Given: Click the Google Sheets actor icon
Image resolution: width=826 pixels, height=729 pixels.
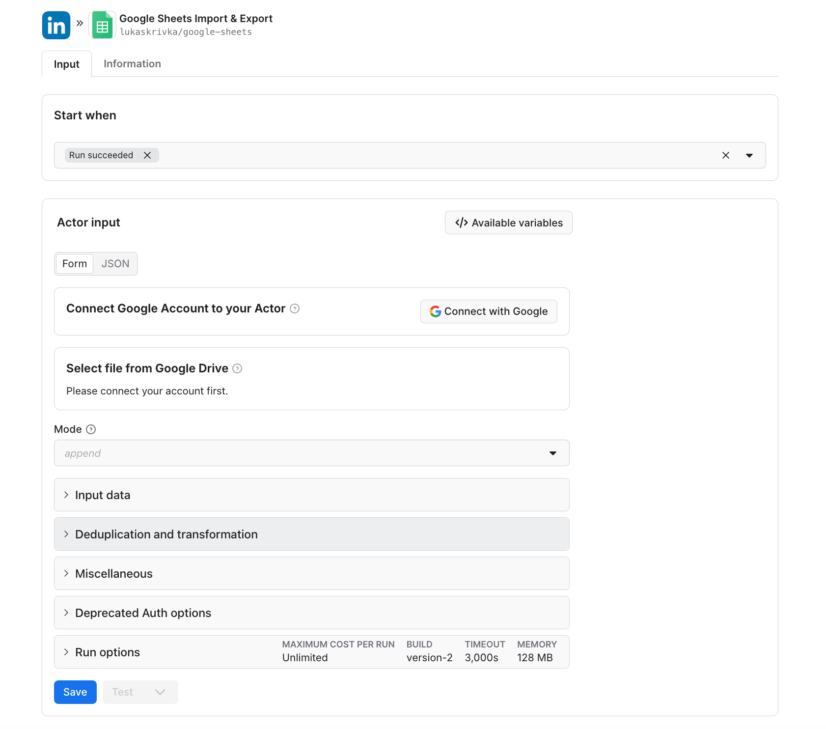Looking at the screenshot, I should 102,25.
